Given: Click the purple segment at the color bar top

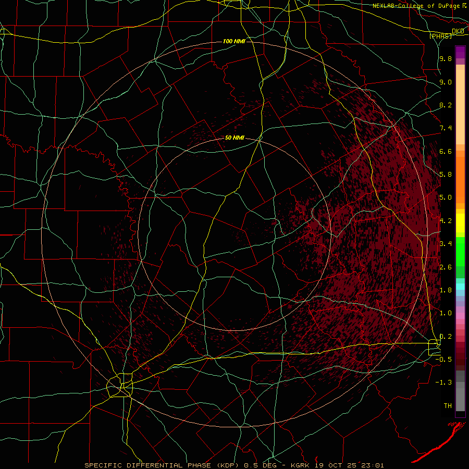Looking at the screenshot, I should click(x=460, y=52).
